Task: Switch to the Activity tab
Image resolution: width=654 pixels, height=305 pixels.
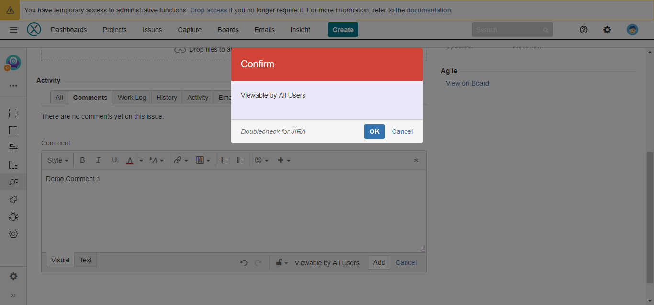Action: pyautogui.click(x=198, y=98)
